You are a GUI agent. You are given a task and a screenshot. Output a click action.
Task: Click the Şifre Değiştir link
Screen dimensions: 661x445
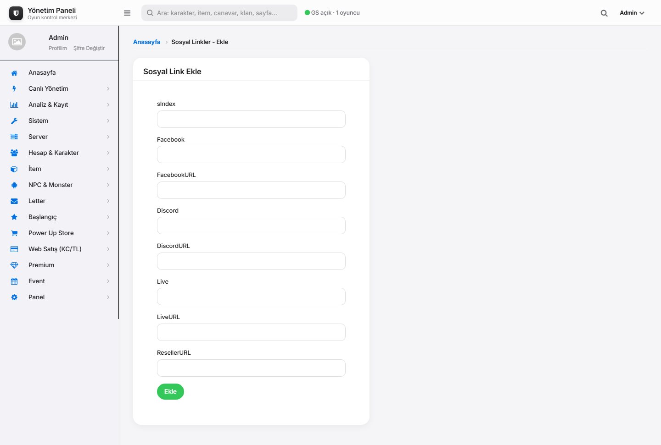coord(89,48)
